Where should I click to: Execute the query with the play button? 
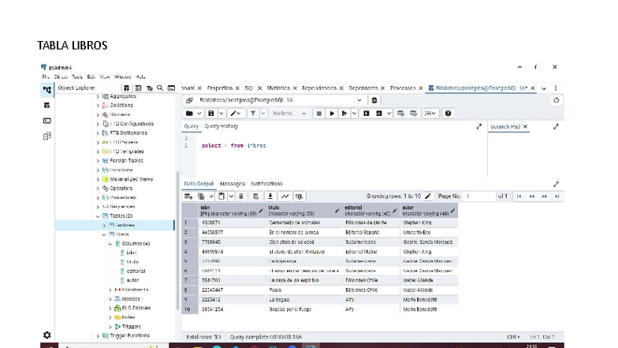[x=332, y=114]
